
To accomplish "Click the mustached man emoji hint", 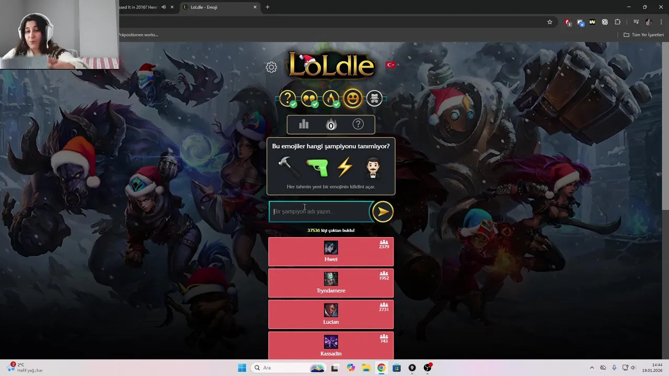I will coord(373,167).
